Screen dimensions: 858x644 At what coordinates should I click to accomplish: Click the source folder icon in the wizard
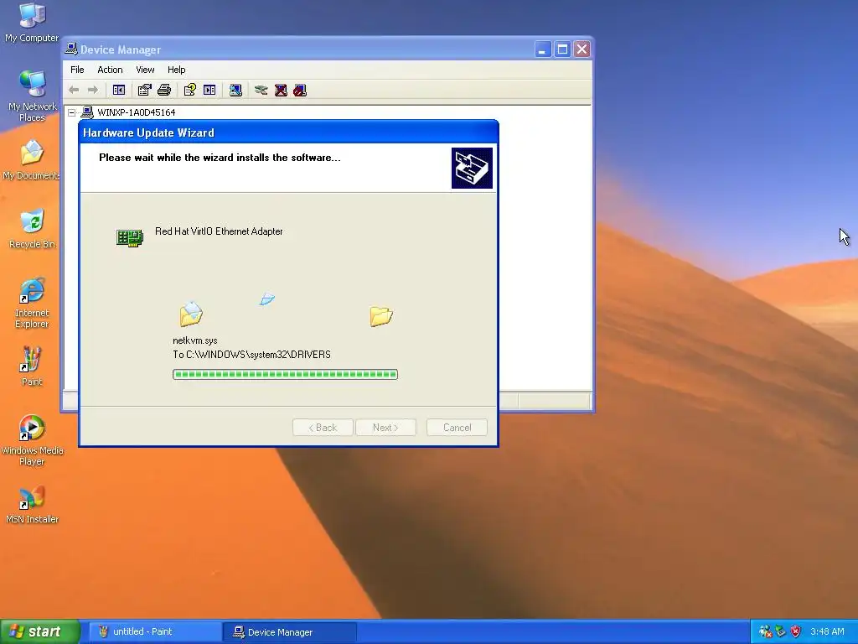tap(191, 314)
